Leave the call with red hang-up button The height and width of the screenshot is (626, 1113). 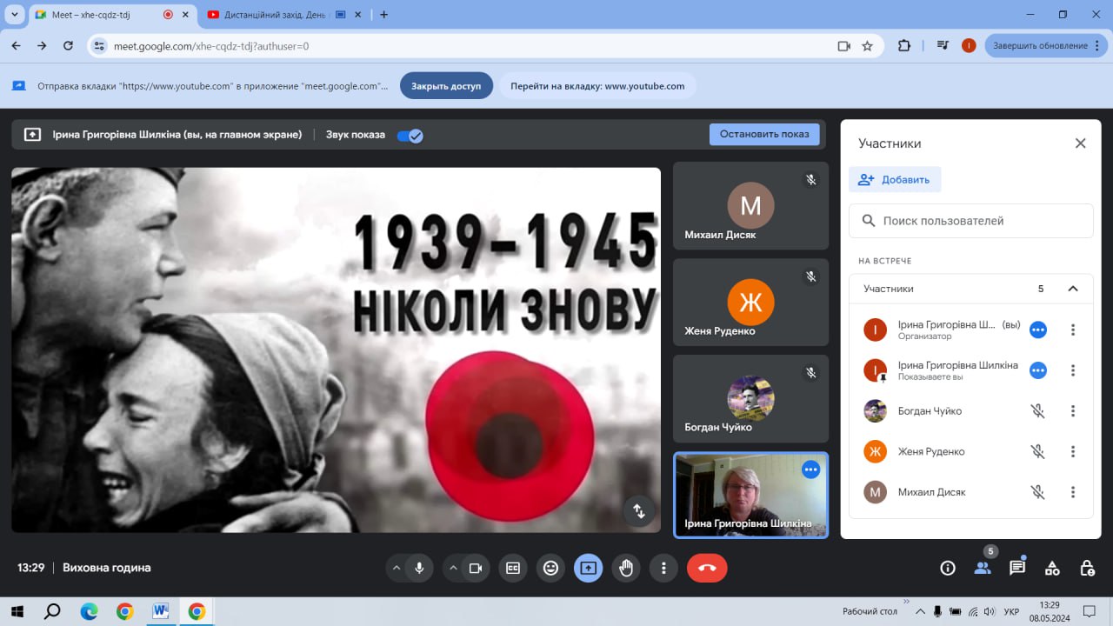point(707,568)
